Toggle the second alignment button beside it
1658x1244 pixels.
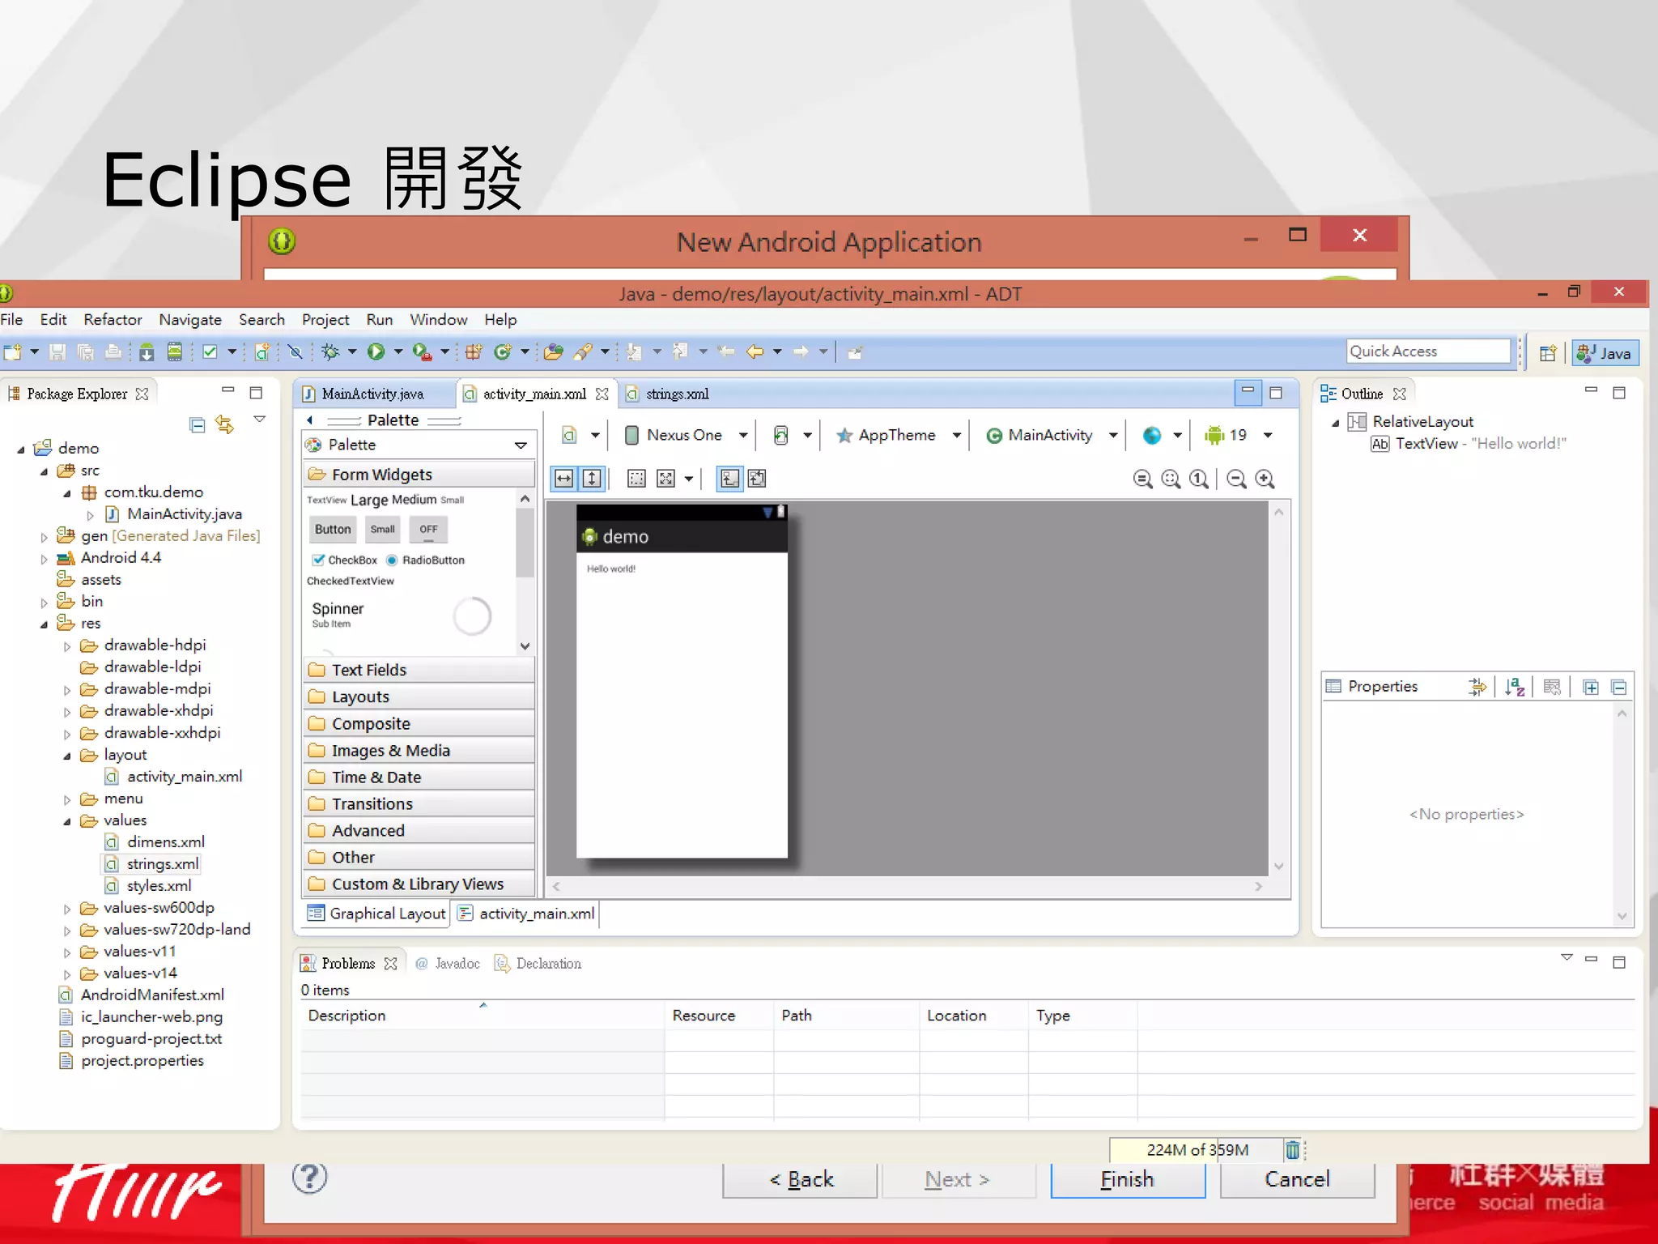click(x=757, y=479)
